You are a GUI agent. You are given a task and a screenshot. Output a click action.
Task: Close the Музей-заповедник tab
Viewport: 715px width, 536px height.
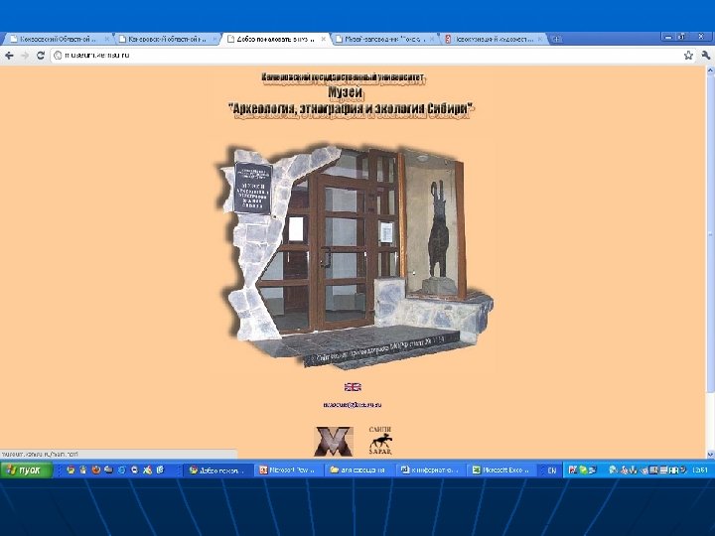click(431, 39)
